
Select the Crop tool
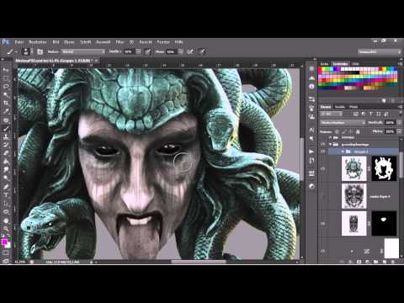[x=6, y=103]
